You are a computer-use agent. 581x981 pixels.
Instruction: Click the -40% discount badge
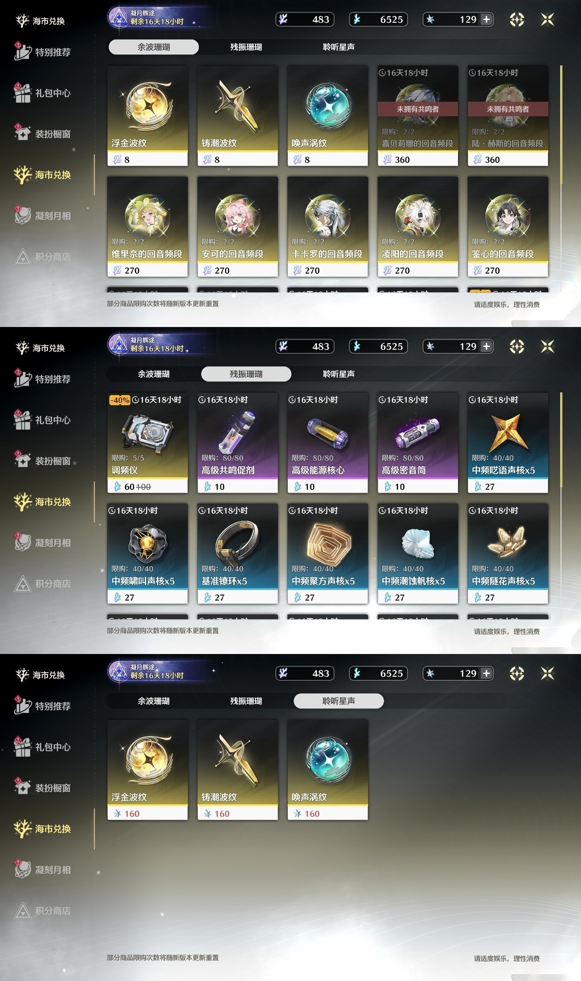point(120,400)
